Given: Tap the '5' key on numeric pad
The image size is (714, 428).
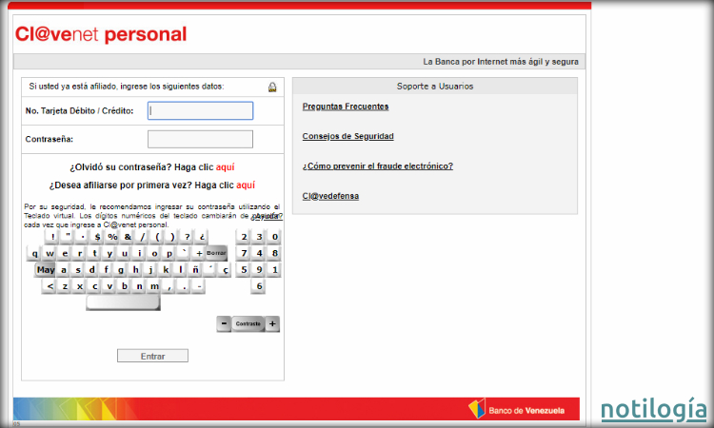Looking at the screenshot, I should point(244,270).
